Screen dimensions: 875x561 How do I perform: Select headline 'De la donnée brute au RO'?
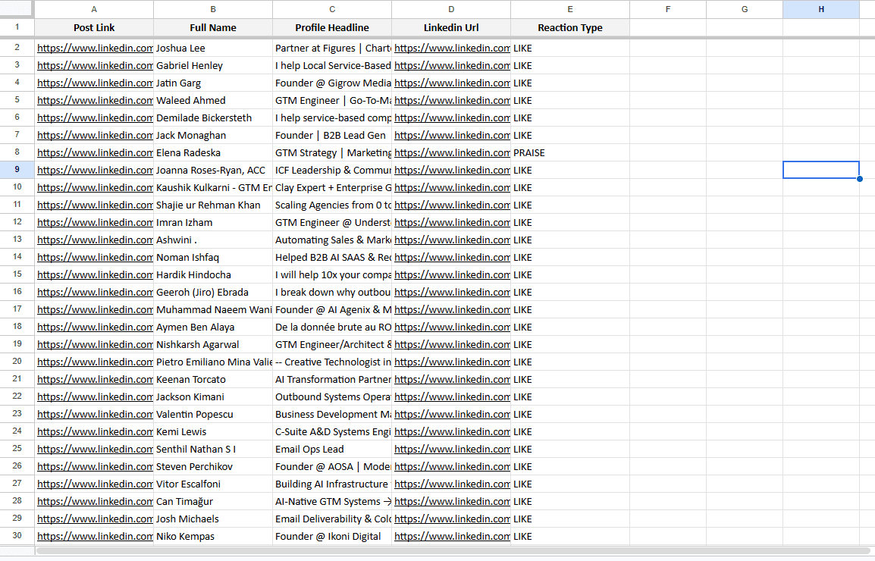click(332, 327)
